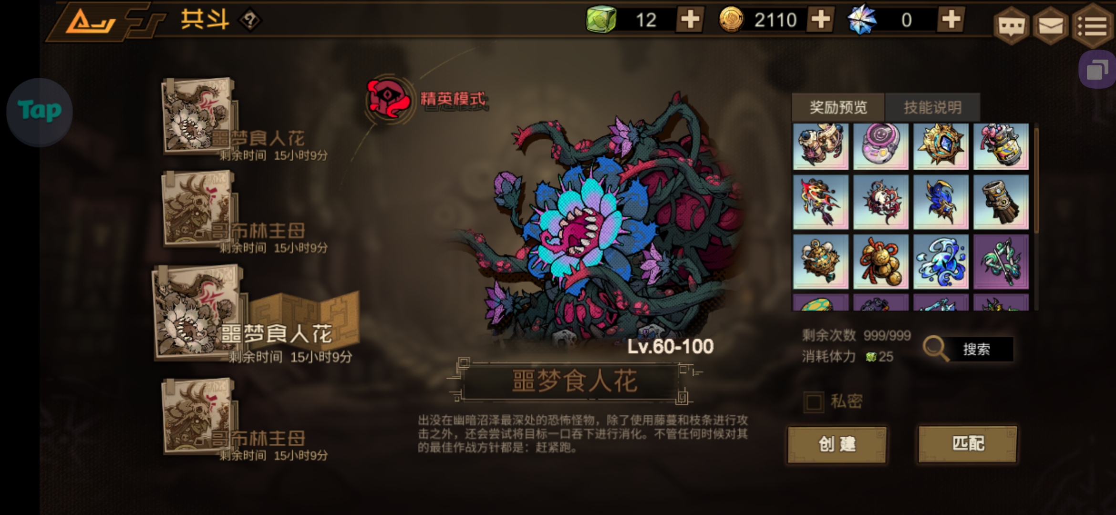Click the golden bells reward item

pyautogui.click(x=880, y=262)
